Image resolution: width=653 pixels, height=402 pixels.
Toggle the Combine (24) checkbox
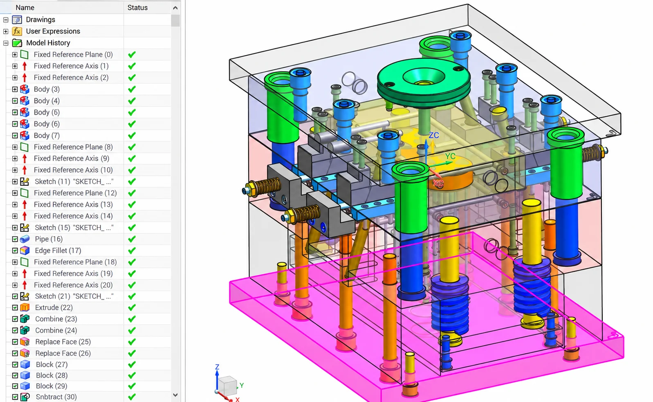[x=15, y=330]
